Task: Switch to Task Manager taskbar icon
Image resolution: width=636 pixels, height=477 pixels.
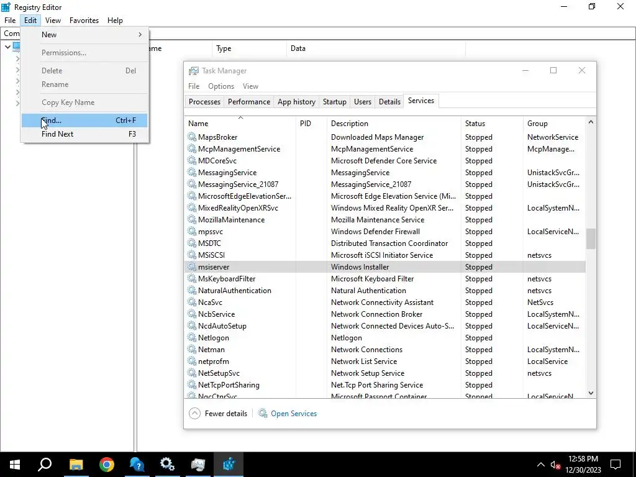Action: [198, 465]
